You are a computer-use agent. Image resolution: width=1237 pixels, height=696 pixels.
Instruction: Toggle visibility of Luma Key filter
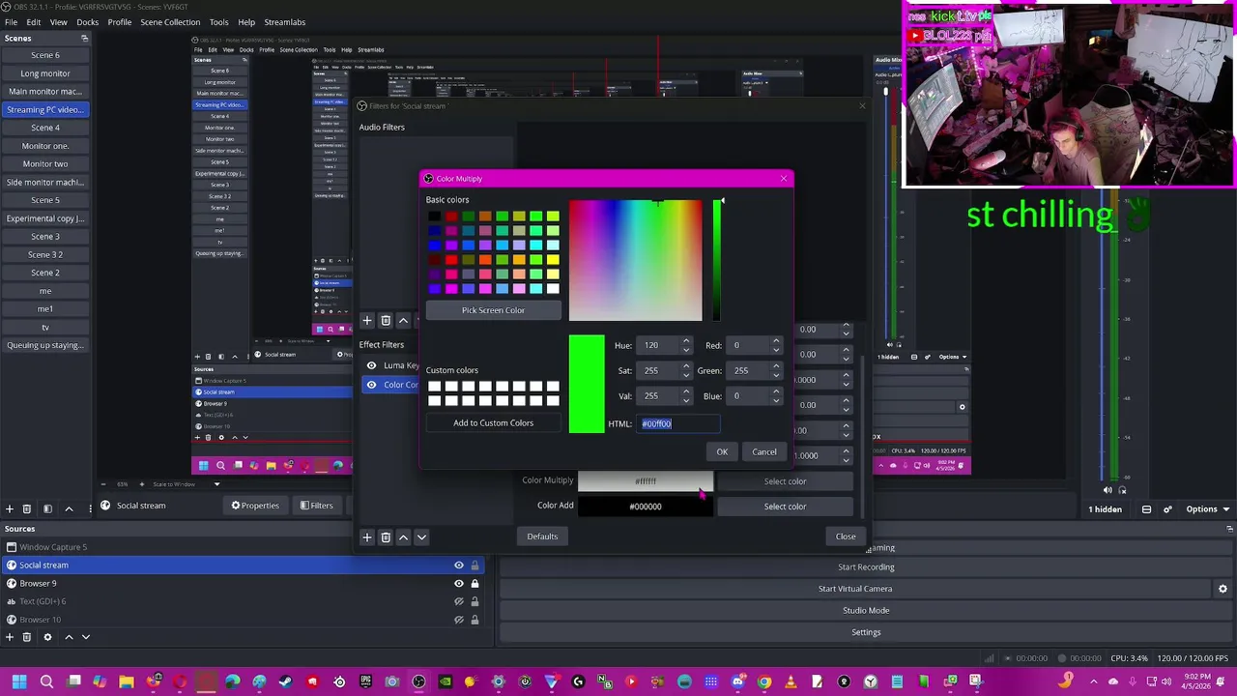[x=371, y=365]
